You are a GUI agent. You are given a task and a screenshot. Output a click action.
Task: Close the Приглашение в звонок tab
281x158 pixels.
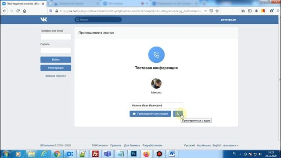43,4
